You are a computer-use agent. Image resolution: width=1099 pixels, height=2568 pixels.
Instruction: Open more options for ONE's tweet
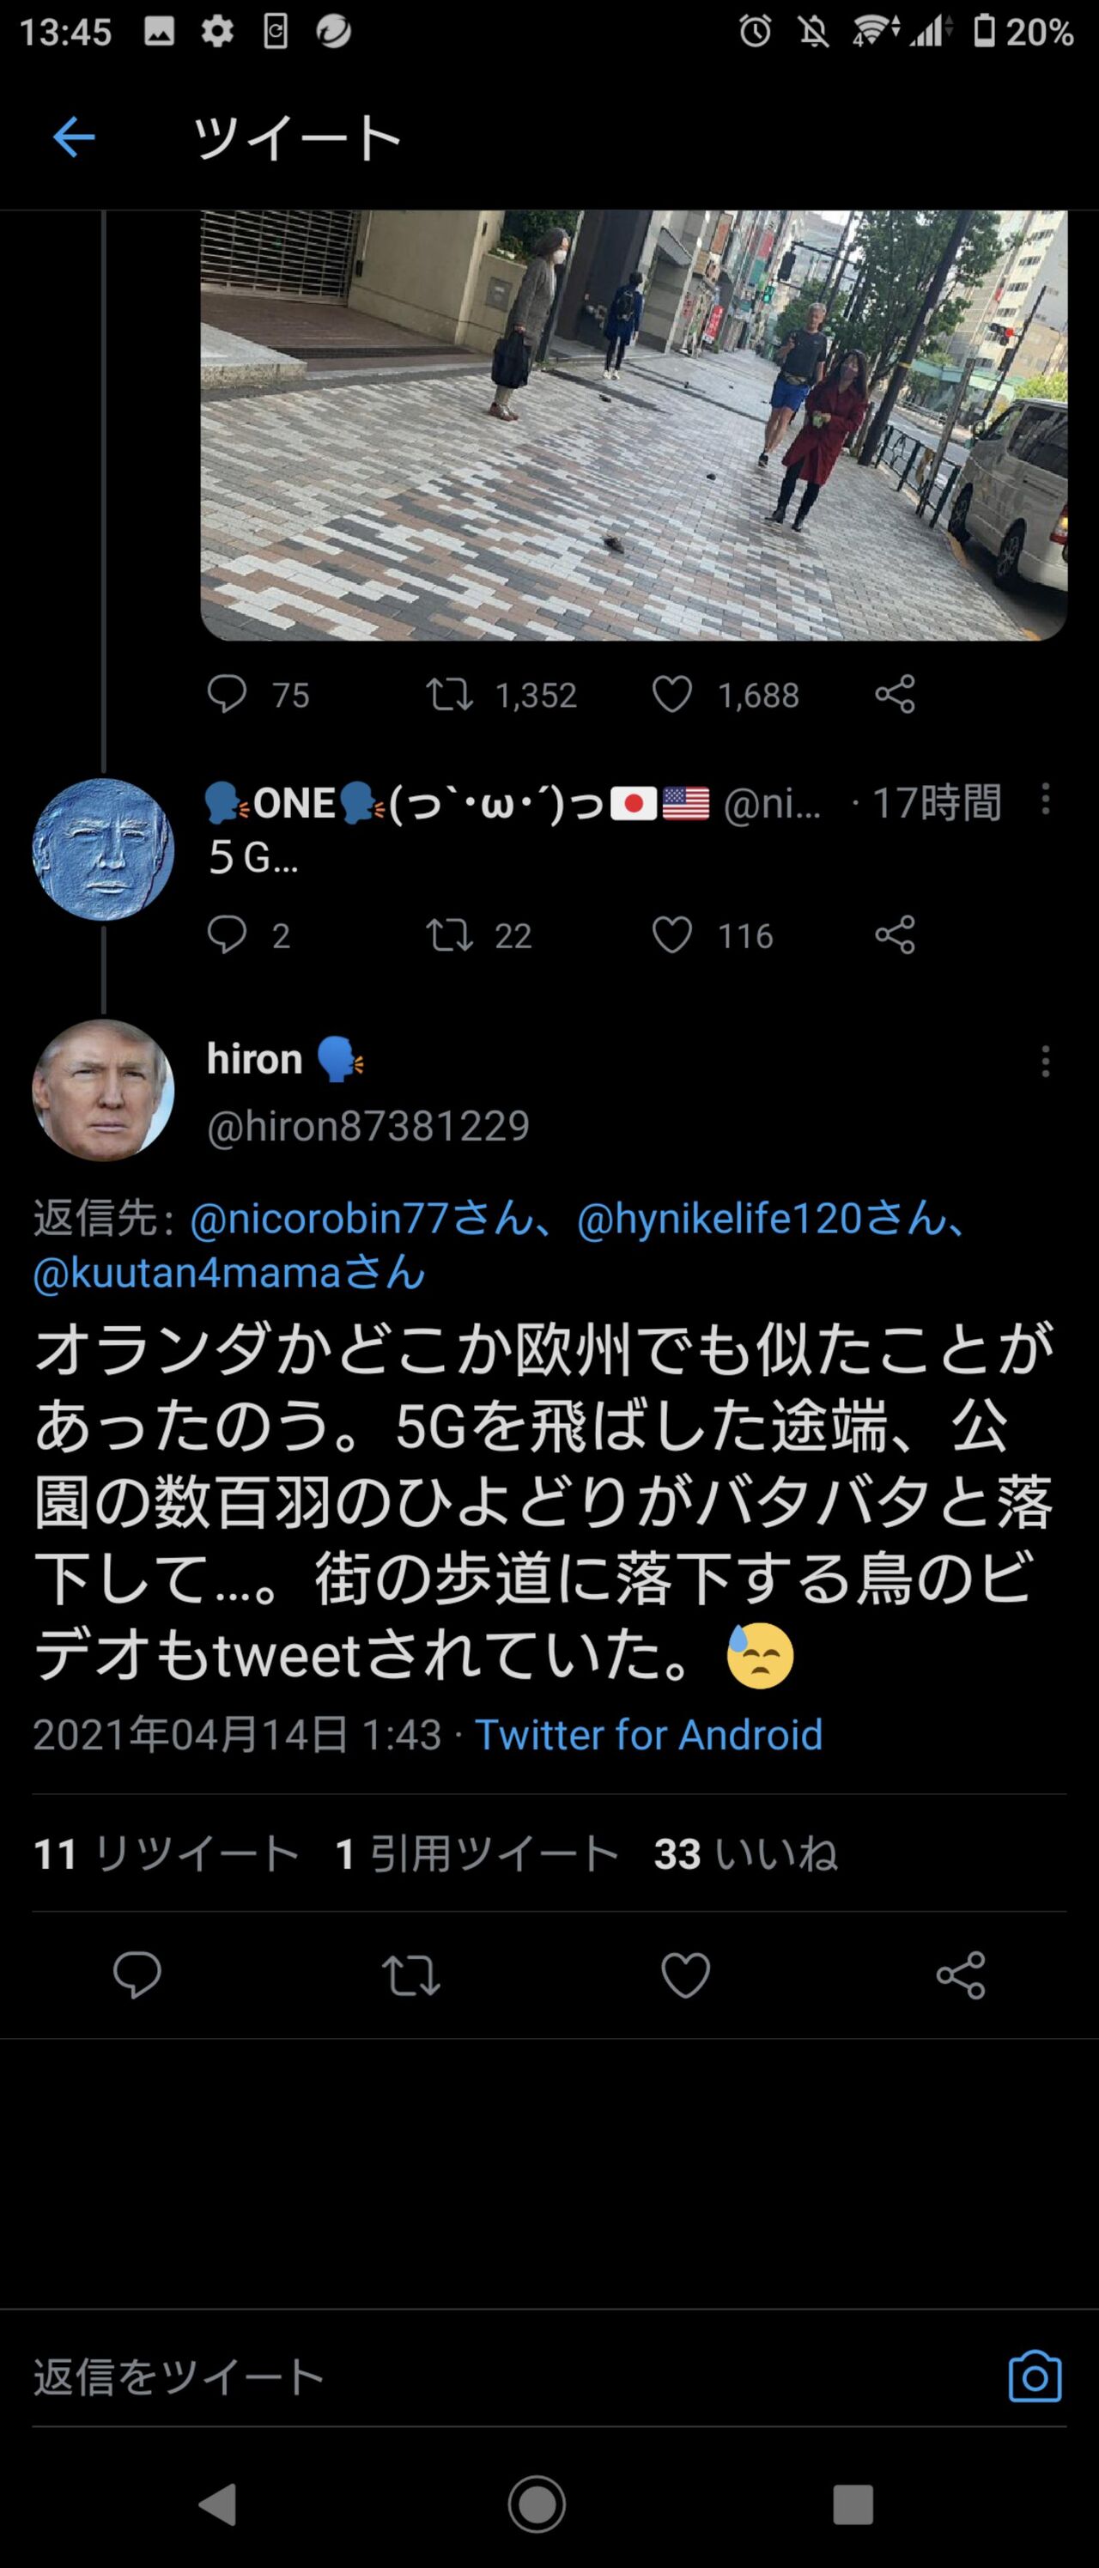click(1045, 800)
